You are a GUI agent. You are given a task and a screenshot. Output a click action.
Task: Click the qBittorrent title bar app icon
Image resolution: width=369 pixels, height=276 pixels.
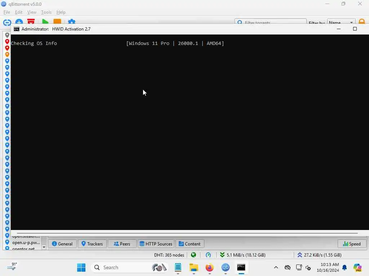pos(4,4)
